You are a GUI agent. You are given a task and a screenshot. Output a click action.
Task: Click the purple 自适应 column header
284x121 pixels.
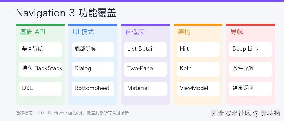click(x=135, y=32)
